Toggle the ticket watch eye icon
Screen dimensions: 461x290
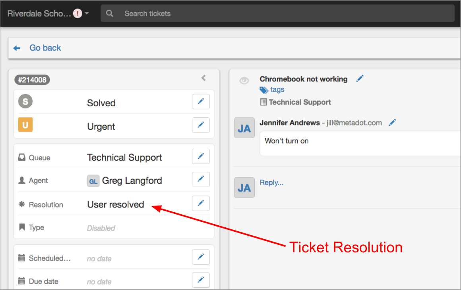pos(244,81)
